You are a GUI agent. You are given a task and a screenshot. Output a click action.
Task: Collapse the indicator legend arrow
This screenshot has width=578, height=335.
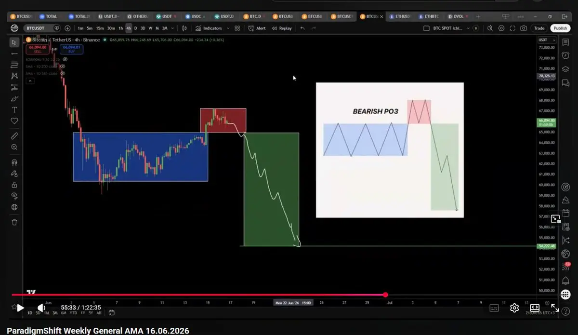[30, 81]
